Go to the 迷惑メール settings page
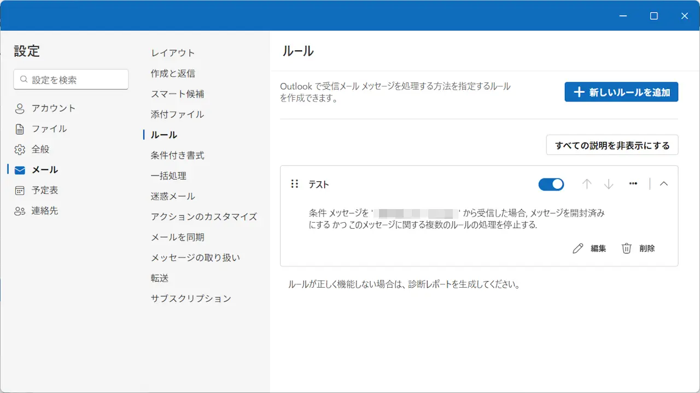This screenshot has height=393, width=700. coord(173,196)
